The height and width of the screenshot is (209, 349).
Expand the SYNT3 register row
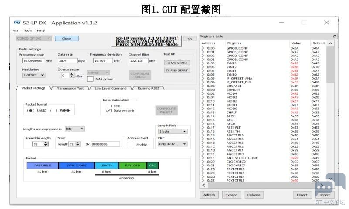coord(203,63)
